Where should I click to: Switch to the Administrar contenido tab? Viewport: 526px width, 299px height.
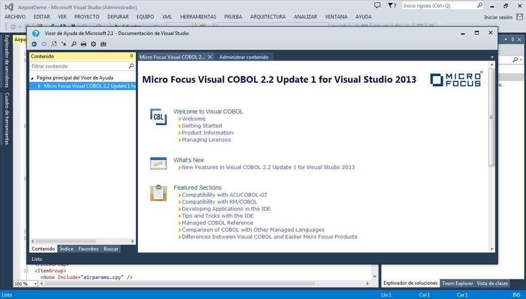[x=244, y=57]
